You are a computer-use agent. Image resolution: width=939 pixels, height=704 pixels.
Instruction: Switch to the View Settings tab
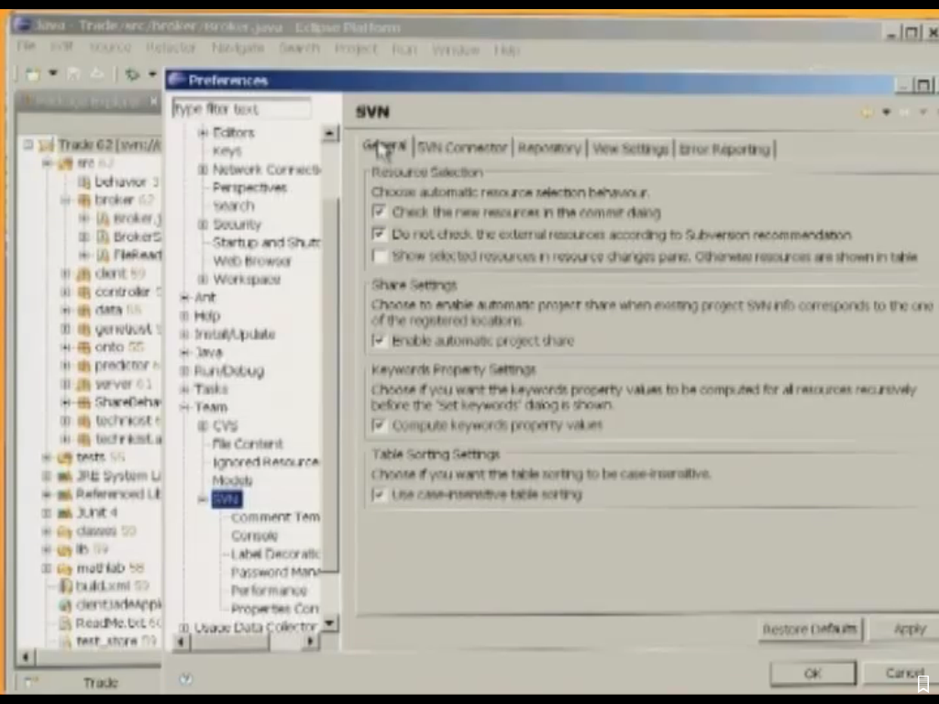630,148
